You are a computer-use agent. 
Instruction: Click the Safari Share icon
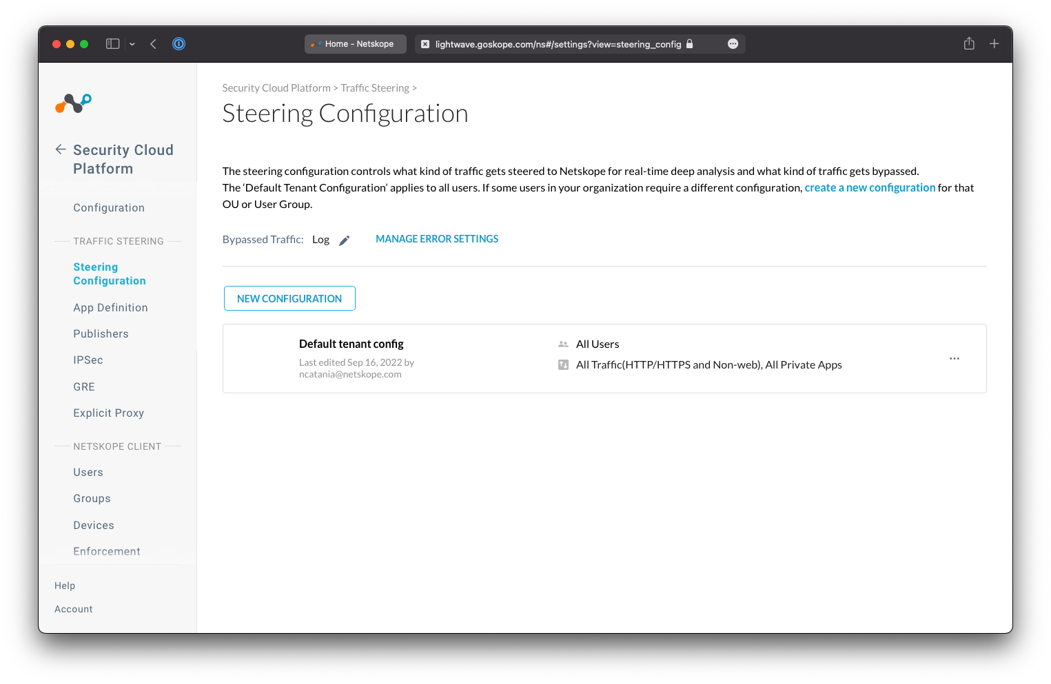pyautogui.click(x=969, y=44)
